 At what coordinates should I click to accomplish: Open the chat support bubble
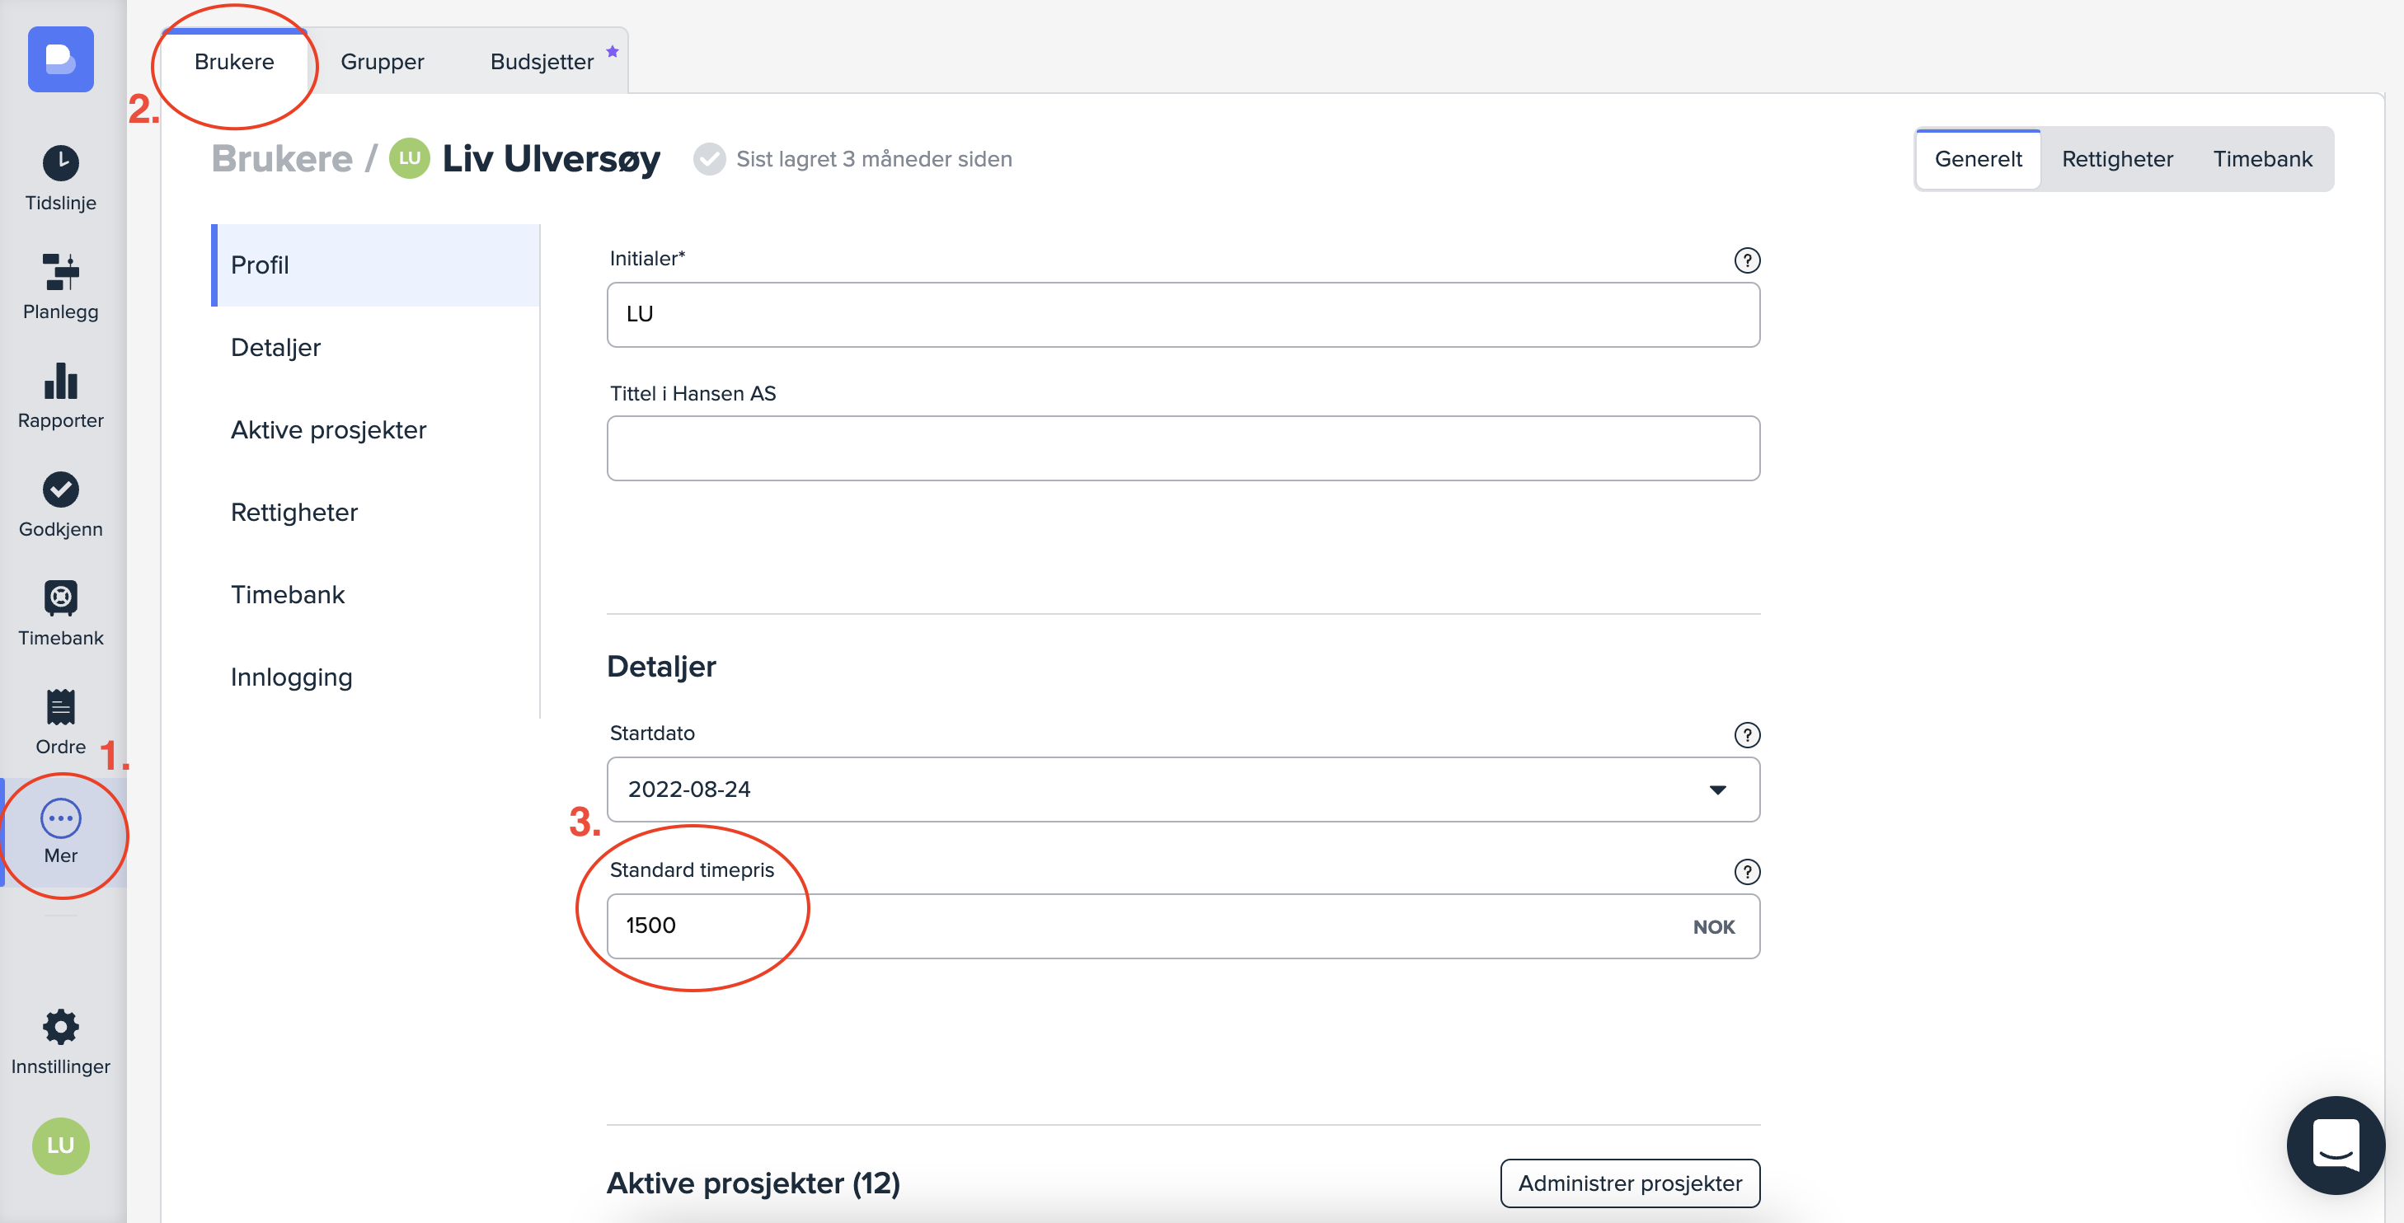[x=2335, y=1145]
